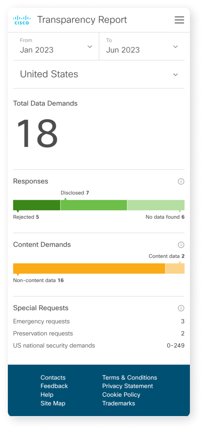Click the light green No data found segment
The image size is (203, 430).
click(156, 205)
